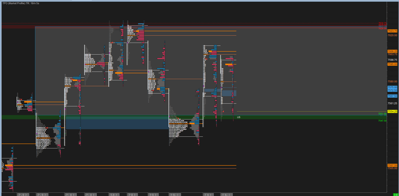Image resolution: width=399 pixels, height=196 pixels.
Task: Click the 7547.50 green level label
Action: 382,121
